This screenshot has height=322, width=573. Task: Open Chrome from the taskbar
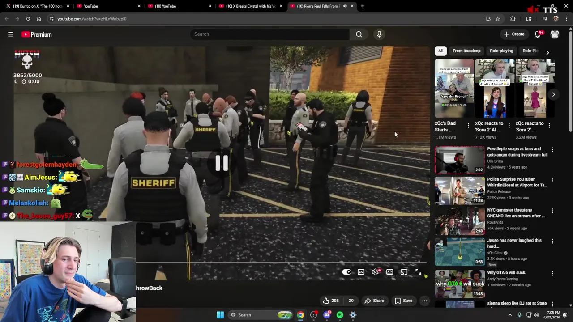[300, 315]
